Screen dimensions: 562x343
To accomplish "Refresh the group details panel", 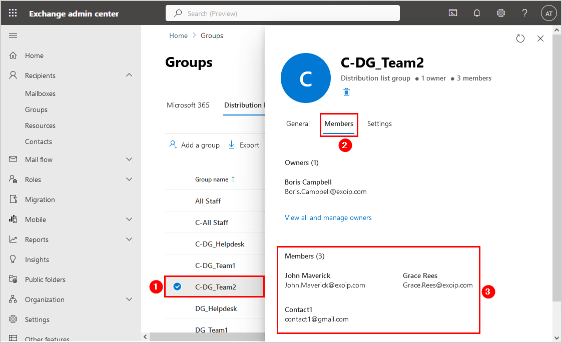I will (x=520, y=38).
